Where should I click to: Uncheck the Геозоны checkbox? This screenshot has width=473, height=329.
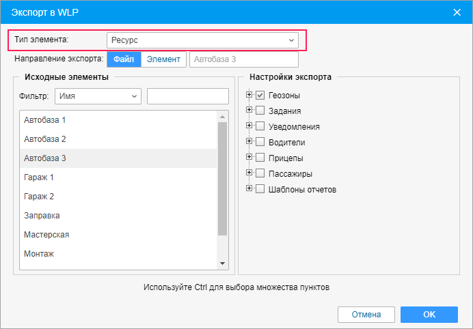coord(260,96)
